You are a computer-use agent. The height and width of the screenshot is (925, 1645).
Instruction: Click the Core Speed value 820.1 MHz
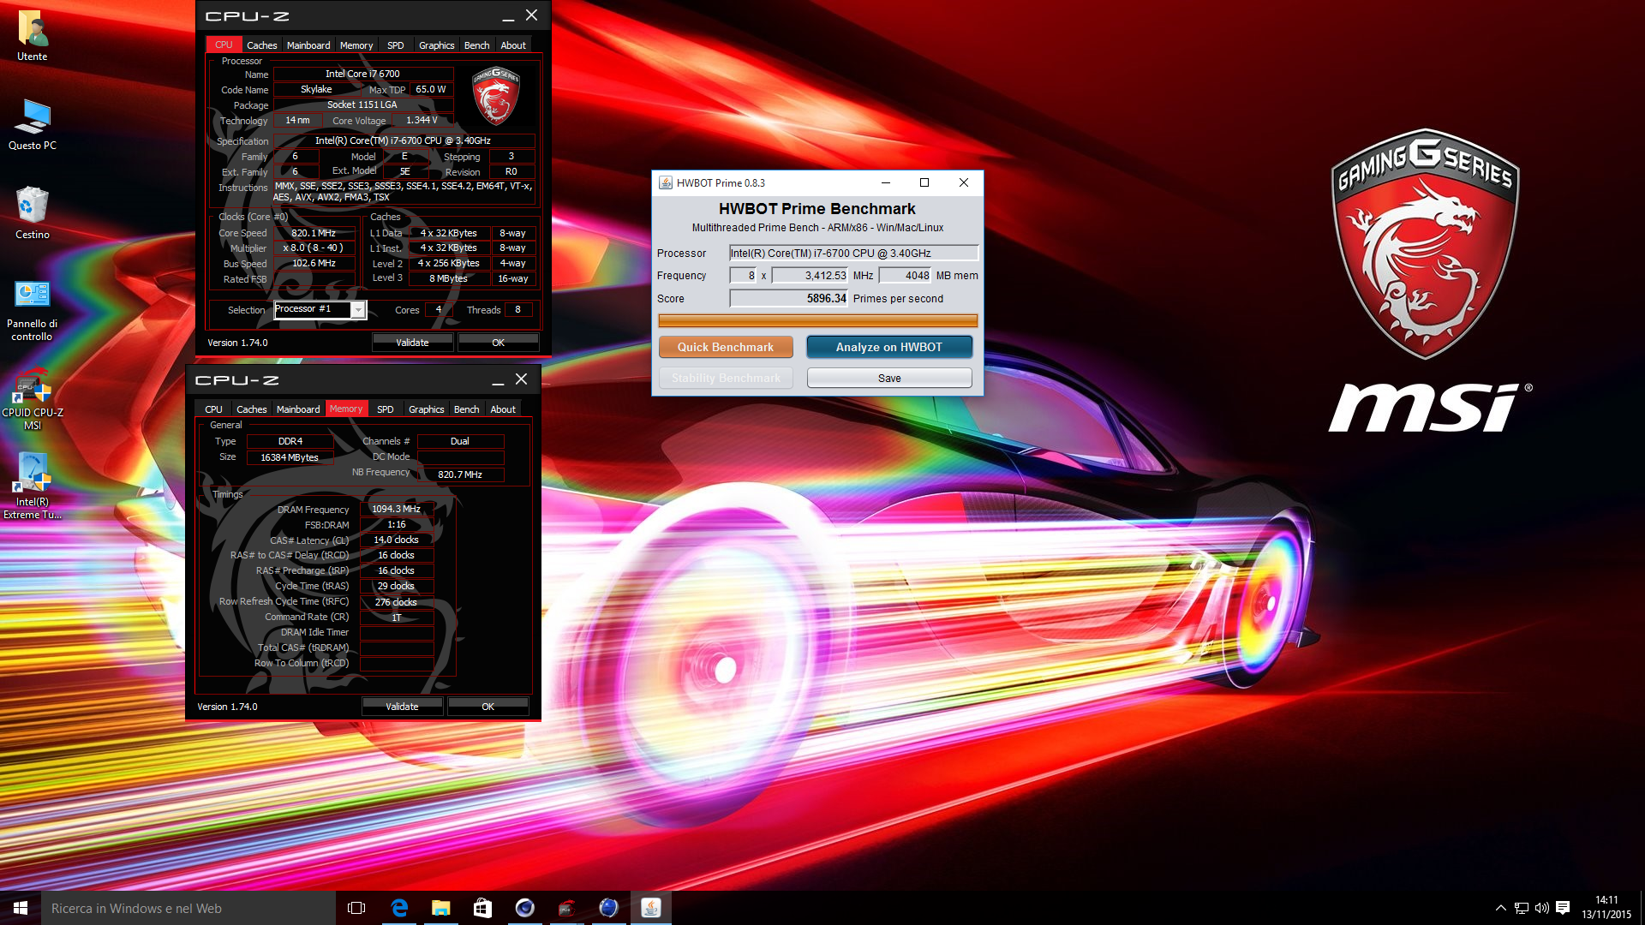pos(314,233)
